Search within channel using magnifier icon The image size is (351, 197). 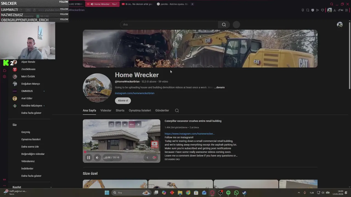177,111
